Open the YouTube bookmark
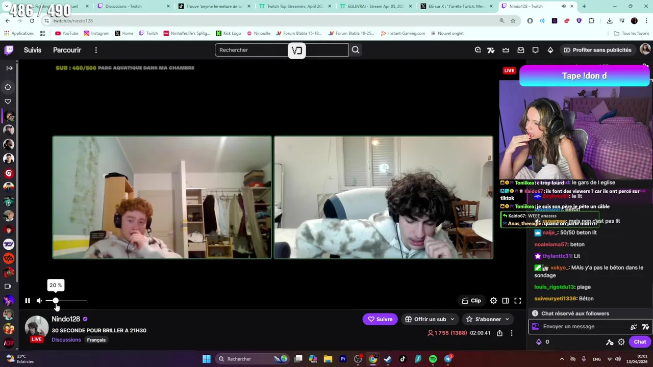653x367 pixels. pyautogui.click(x=67, y=33)
